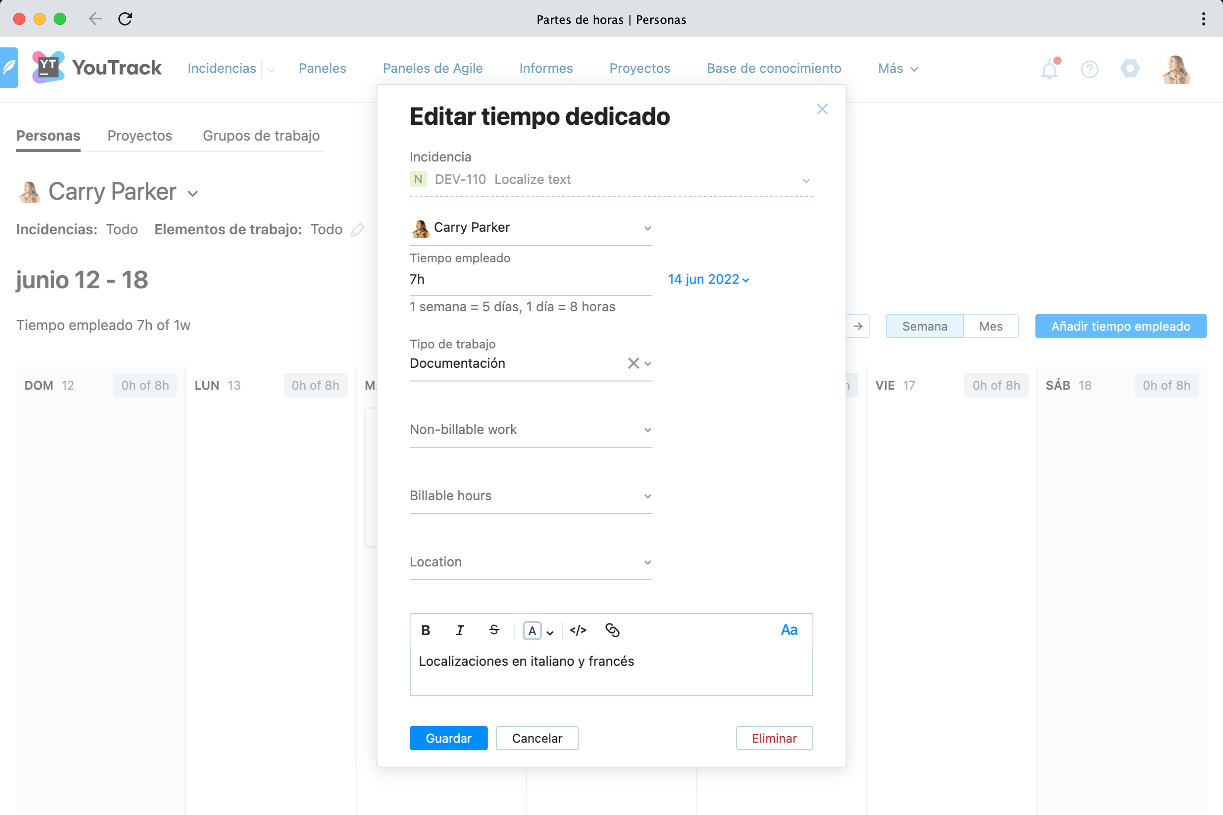Open the notifications bell
Viewport: 1223px width, 815px height.
coord(1049,69)
